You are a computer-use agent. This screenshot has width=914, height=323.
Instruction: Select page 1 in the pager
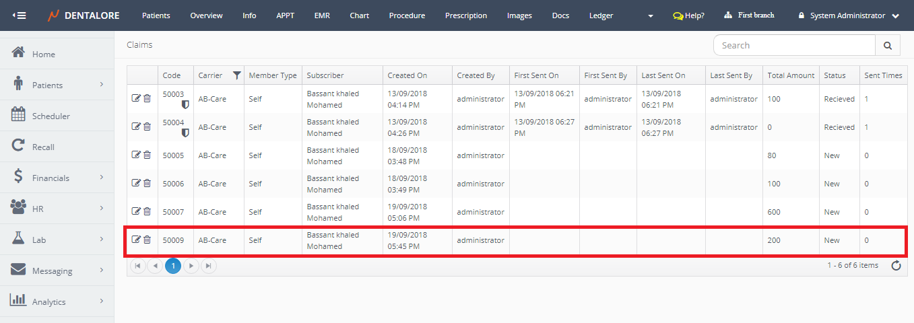click(x=173, y=266)
